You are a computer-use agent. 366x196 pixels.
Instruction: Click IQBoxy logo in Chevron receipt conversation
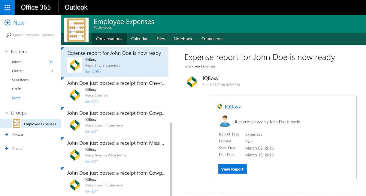click(75, 95)
